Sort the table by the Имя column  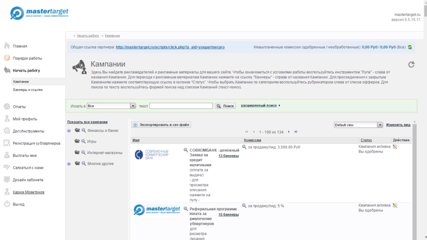[136, 140]
